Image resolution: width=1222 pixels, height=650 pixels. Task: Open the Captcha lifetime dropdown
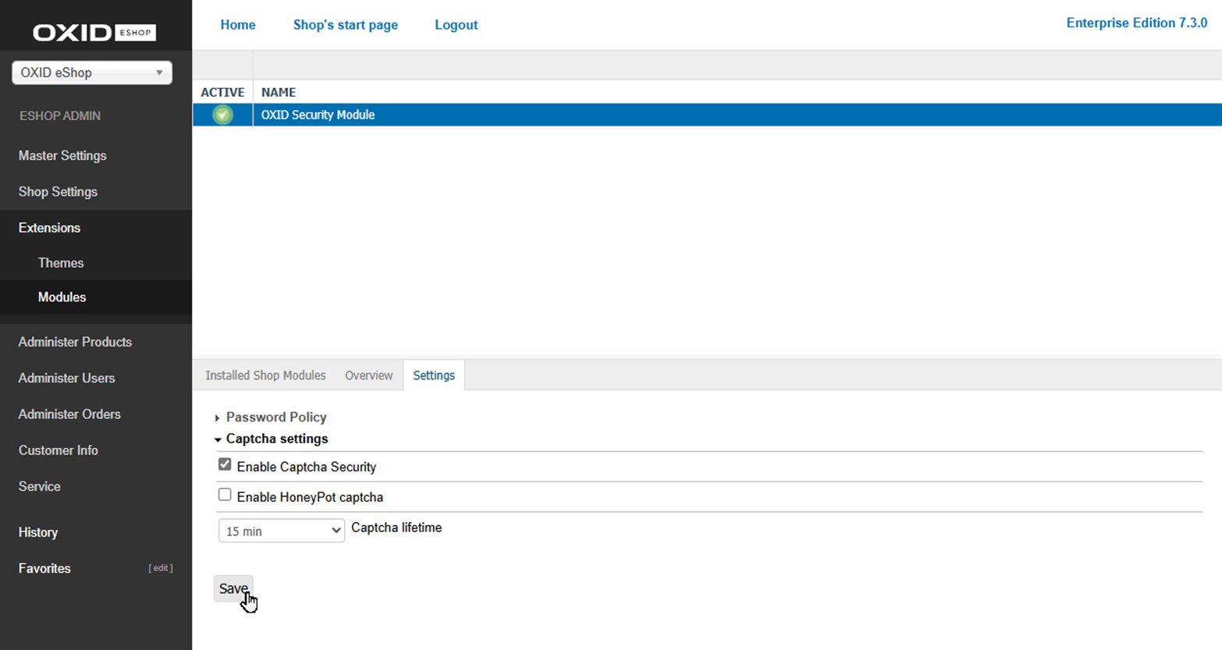pyautogui.click(x=281, y=531)
